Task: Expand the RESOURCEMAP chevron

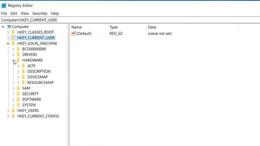Action: pos(18,83)
